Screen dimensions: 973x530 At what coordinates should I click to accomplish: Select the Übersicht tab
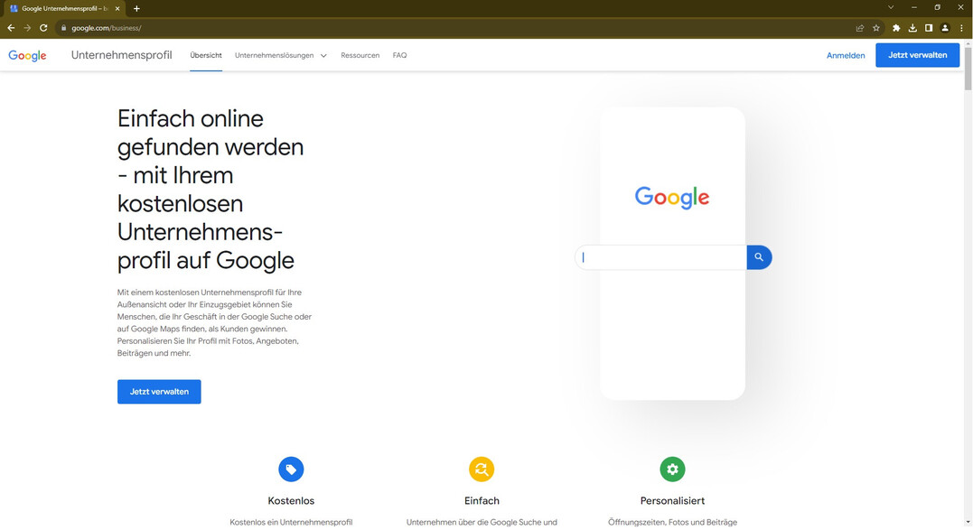pyautogui.click(x=206, y=55)
